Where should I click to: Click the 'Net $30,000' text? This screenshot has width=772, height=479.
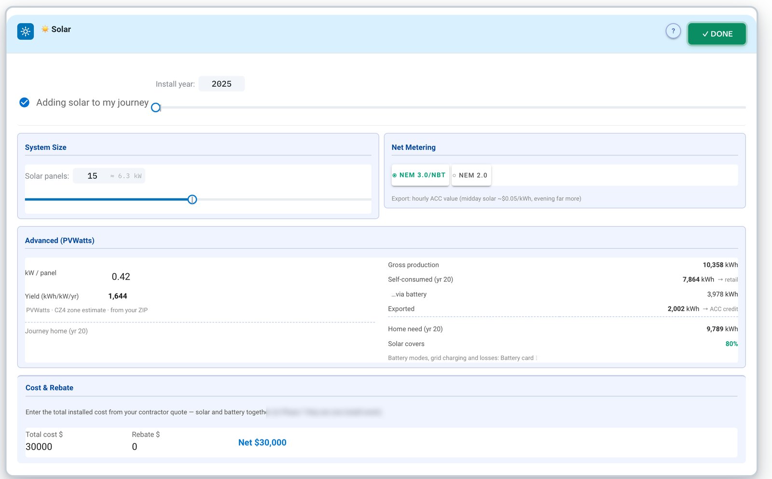pyautogui.click(x=262, y=442)
